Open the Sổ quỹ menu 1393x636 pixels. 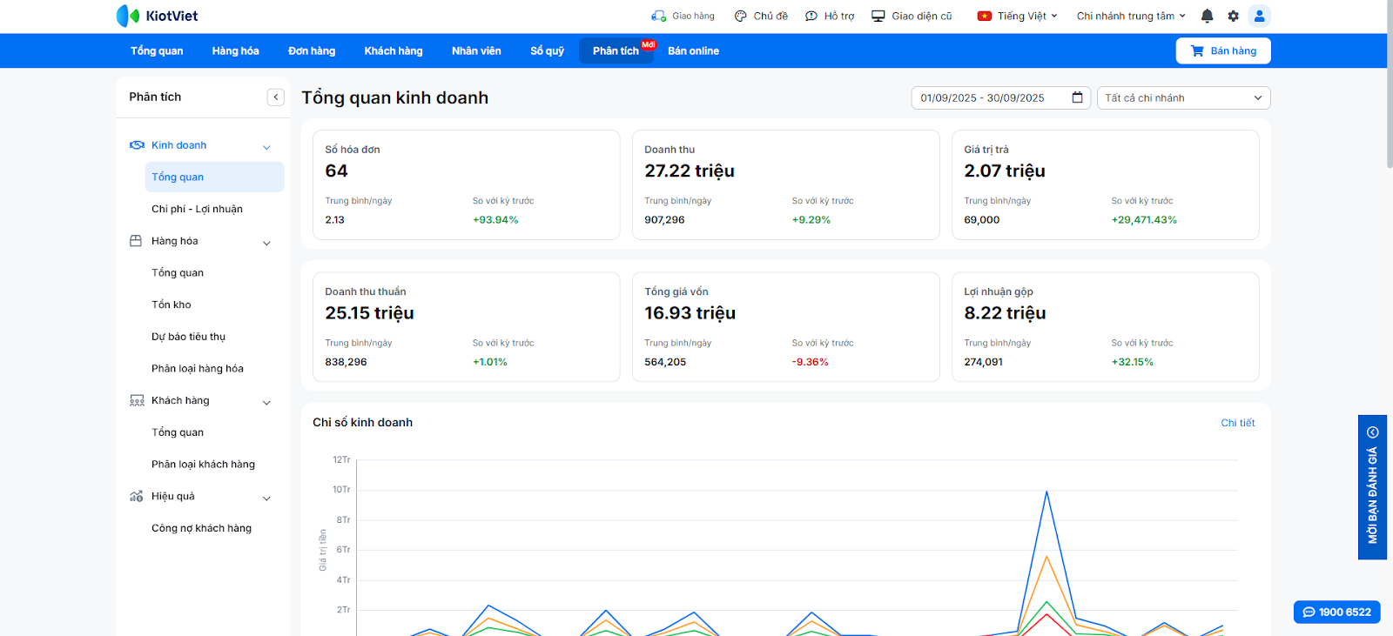click(x=547, y=50)
